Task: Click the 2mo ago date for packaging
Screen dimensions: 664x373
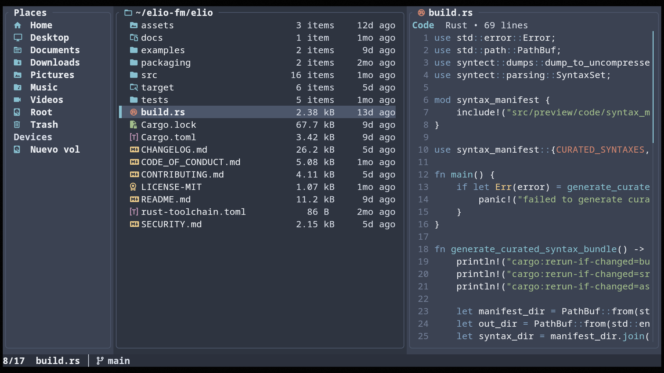Action: (376, 63)
